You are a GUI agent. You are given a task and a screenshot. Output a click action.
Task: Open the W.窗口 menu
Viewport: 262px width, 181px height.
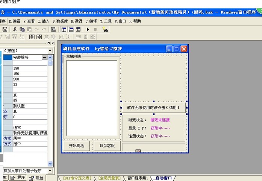pos(120,21)
